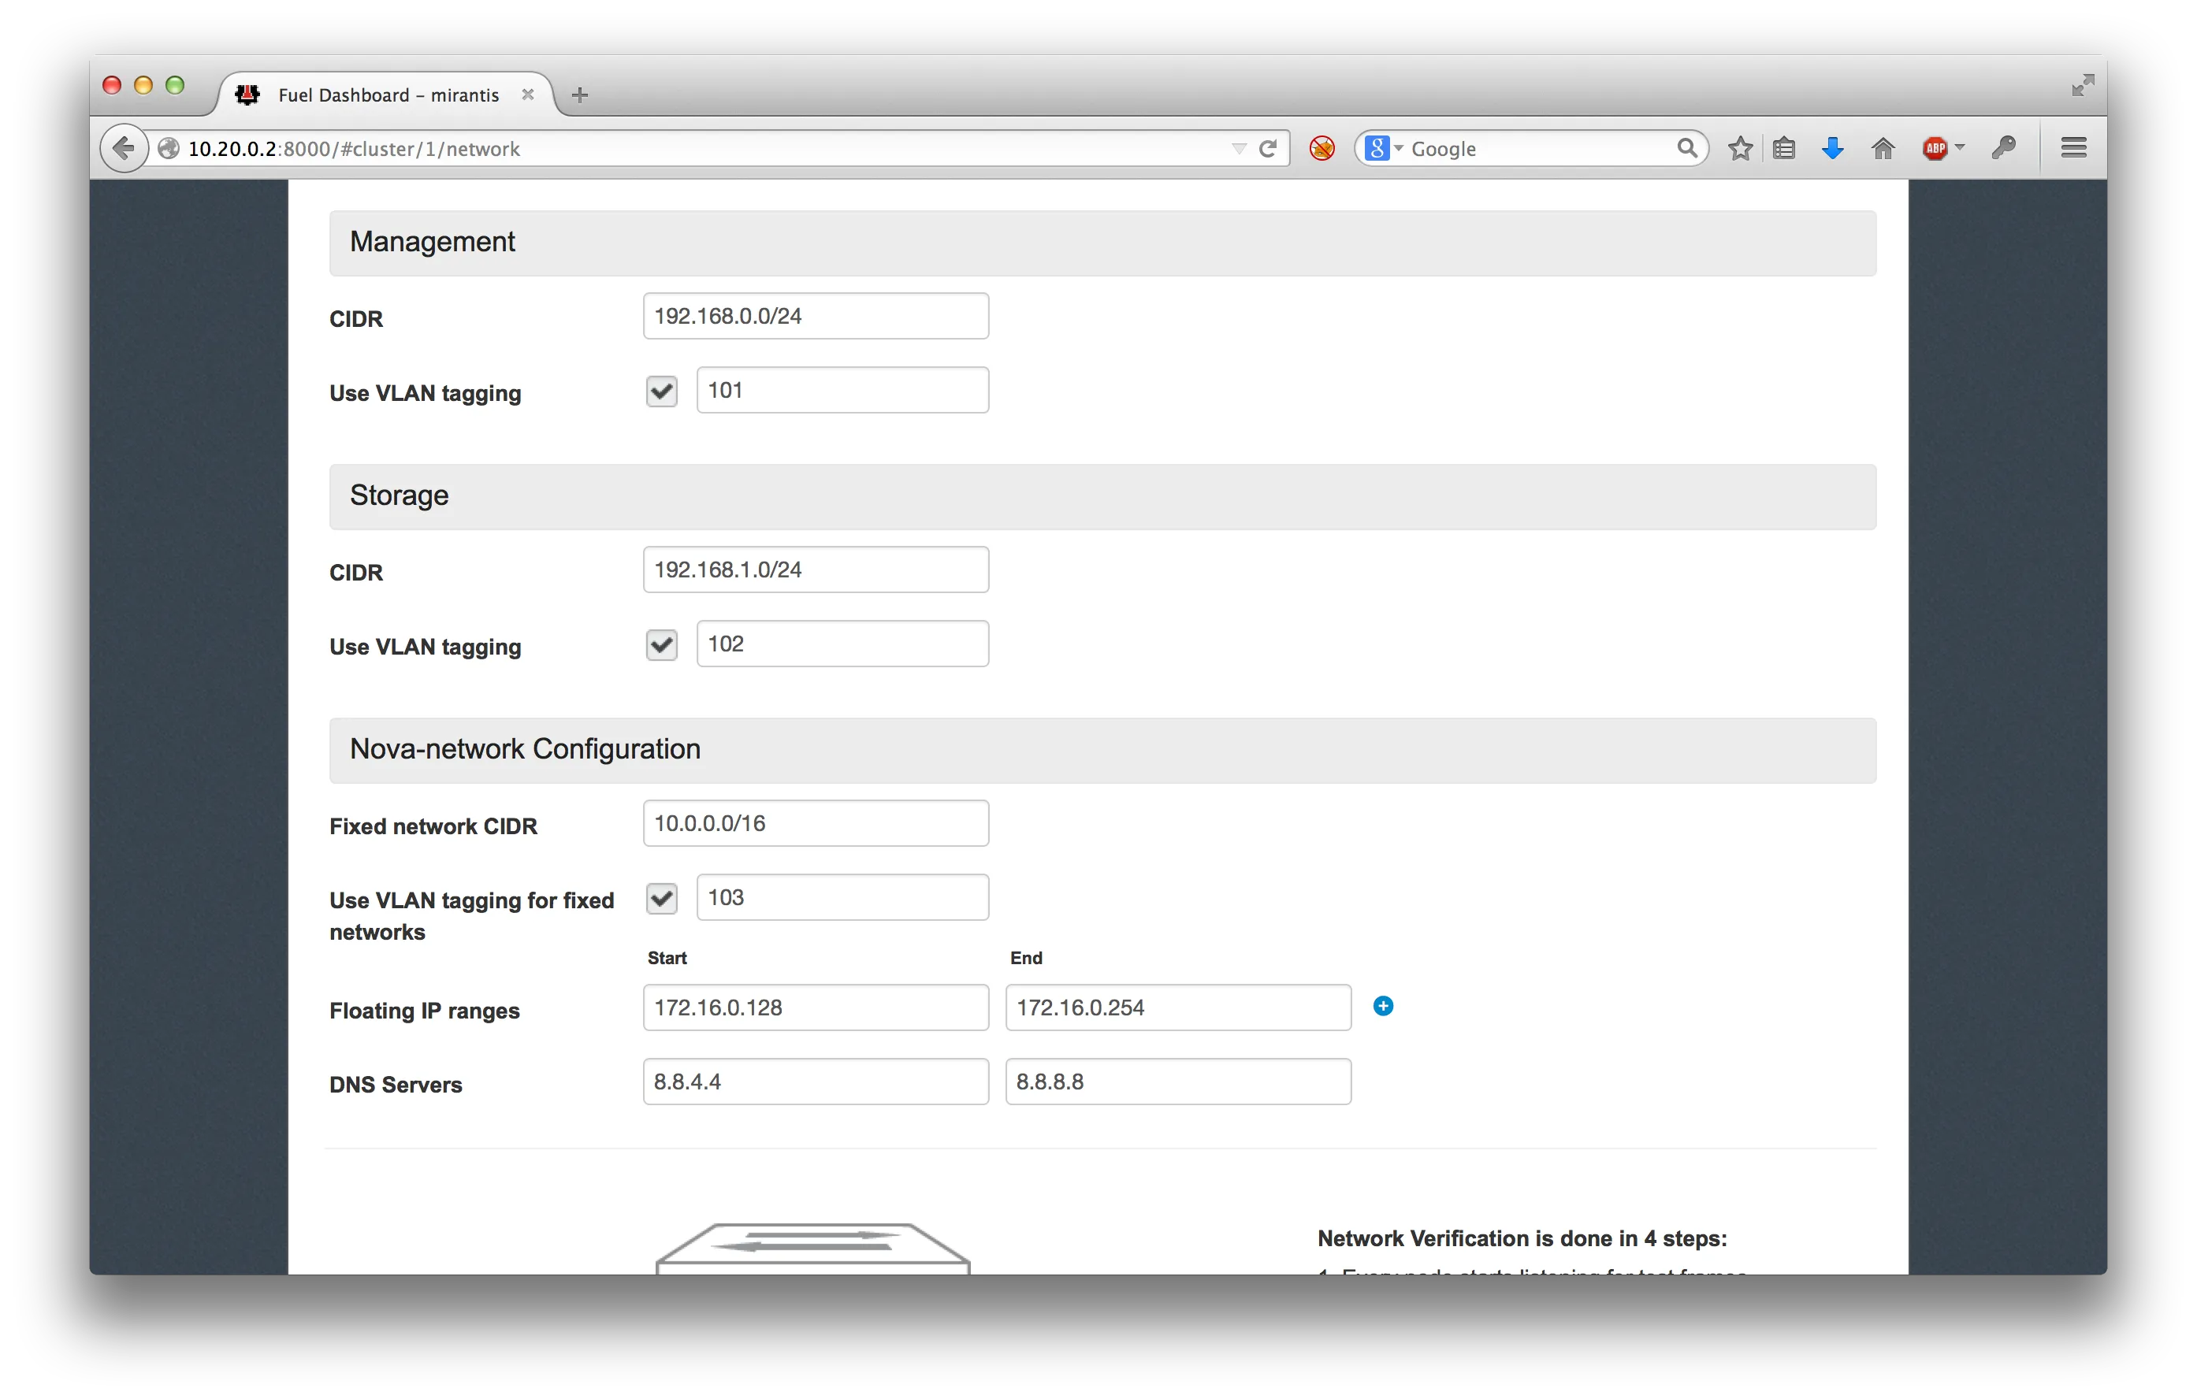Viewport: 2197px width, 1399px height.
Task: Uncheck Management Use VLAN tagging checkbox
Action: [661, 391]
